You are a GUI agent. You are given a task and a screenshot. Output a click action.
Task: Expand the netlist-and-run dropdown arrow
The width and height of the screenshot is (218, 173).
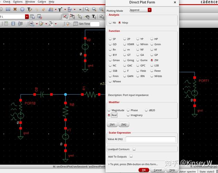[x=37, y=24]
